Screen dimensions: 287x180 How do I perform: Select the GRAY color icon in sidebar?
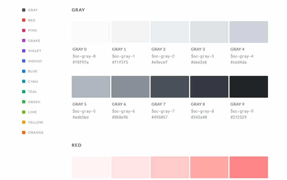tap(23, 10)
